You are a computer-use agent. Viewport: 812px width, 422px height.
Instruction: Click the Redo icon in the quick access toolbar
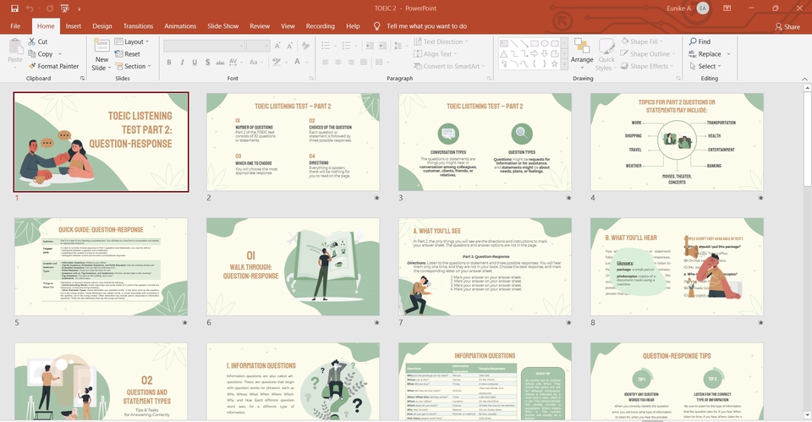[x=50, y=8]
